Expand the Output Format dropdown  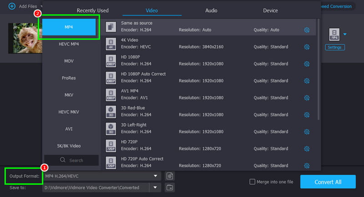(x=155, y=176)
